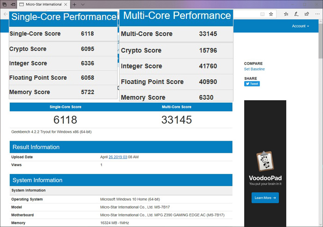323x227 pixels.
Task: Click the add notes pen icon
Action: [x=296, y=14]
